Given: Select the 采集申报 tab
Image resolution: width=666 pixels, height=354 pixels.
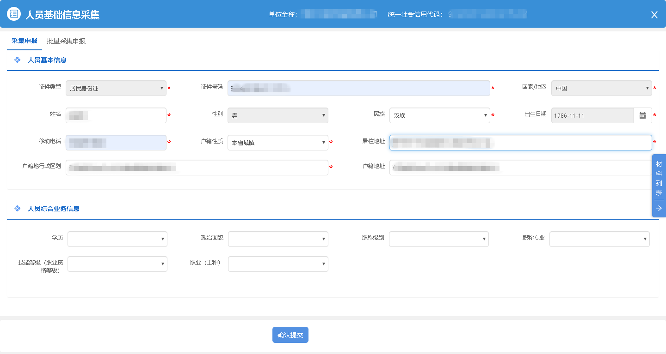Looking at the screenshot, I should click(25, 41).
